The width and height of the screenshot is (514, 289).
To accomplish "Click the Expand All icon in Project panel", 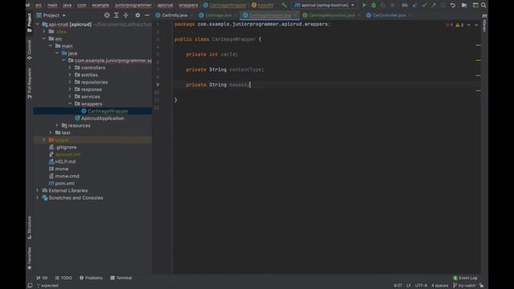I will [x=116, y=15].
